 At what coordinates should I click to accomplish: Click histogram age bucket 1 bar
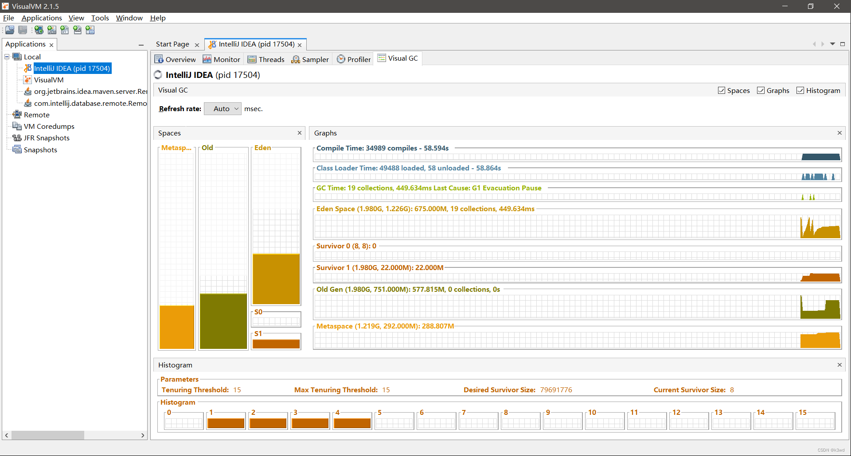[x=226, y=423]
